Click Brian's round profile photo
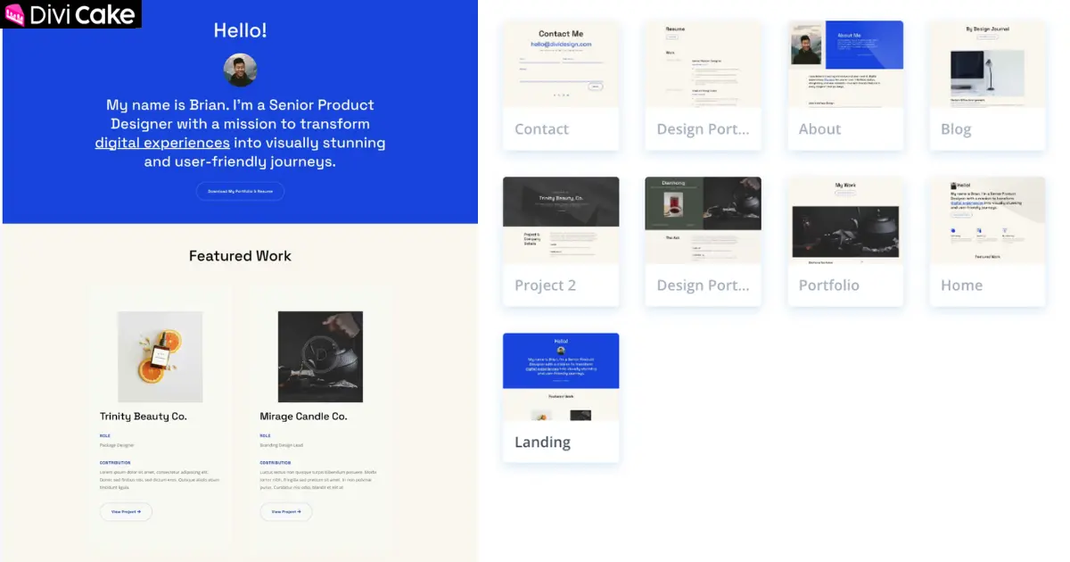The width and height of the screenshot is (1070, 562). [x=240, y=70]
